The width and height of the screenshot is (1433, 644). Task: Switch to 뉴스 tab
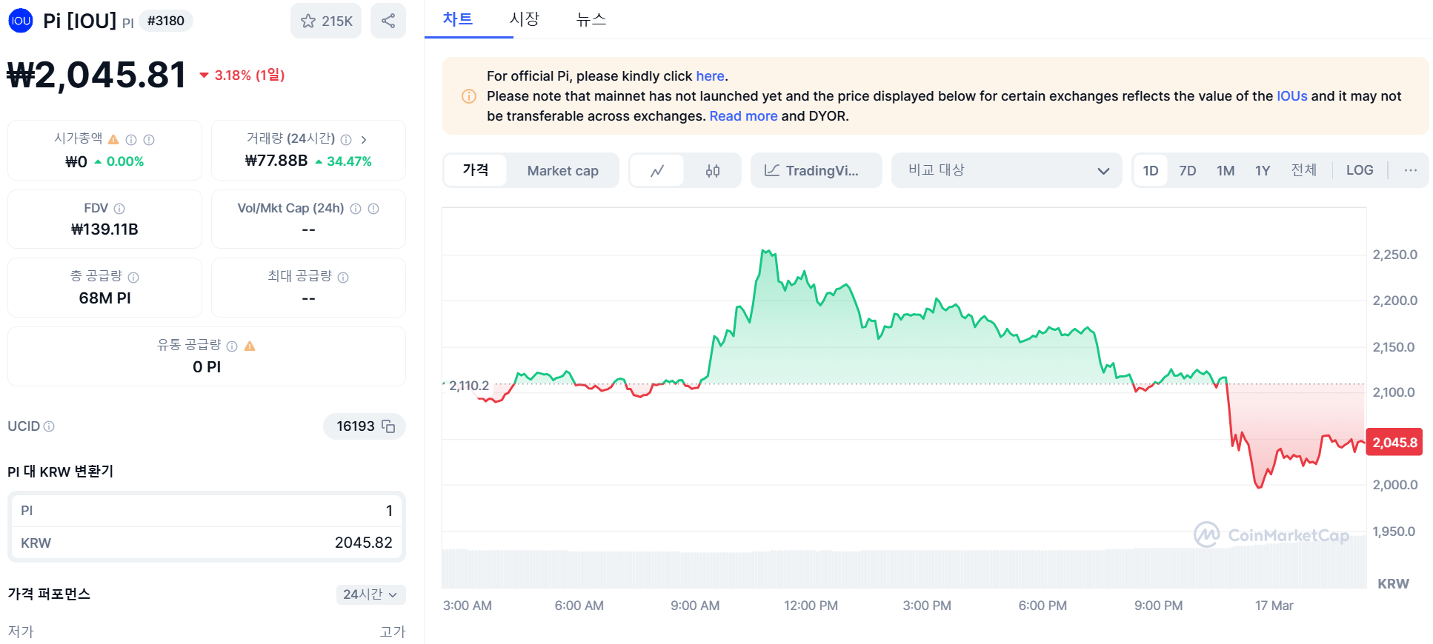click(591, 19)
